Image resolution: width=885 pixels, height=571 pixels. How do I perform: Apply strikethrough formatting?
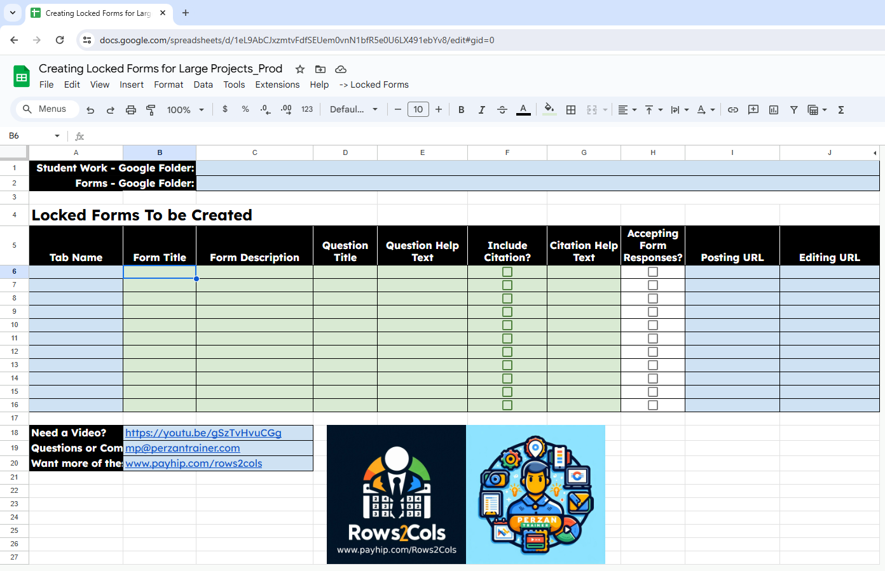(x=502, y=110)
